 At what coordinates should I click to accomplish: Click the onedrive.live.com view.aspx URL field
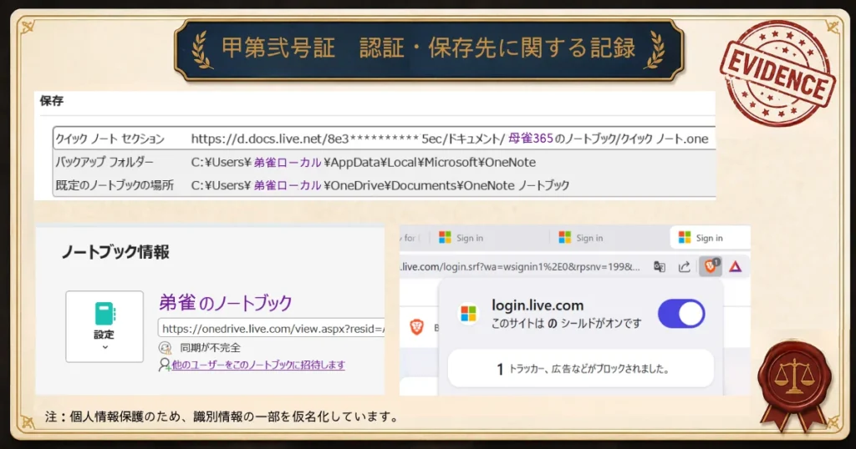272,329
